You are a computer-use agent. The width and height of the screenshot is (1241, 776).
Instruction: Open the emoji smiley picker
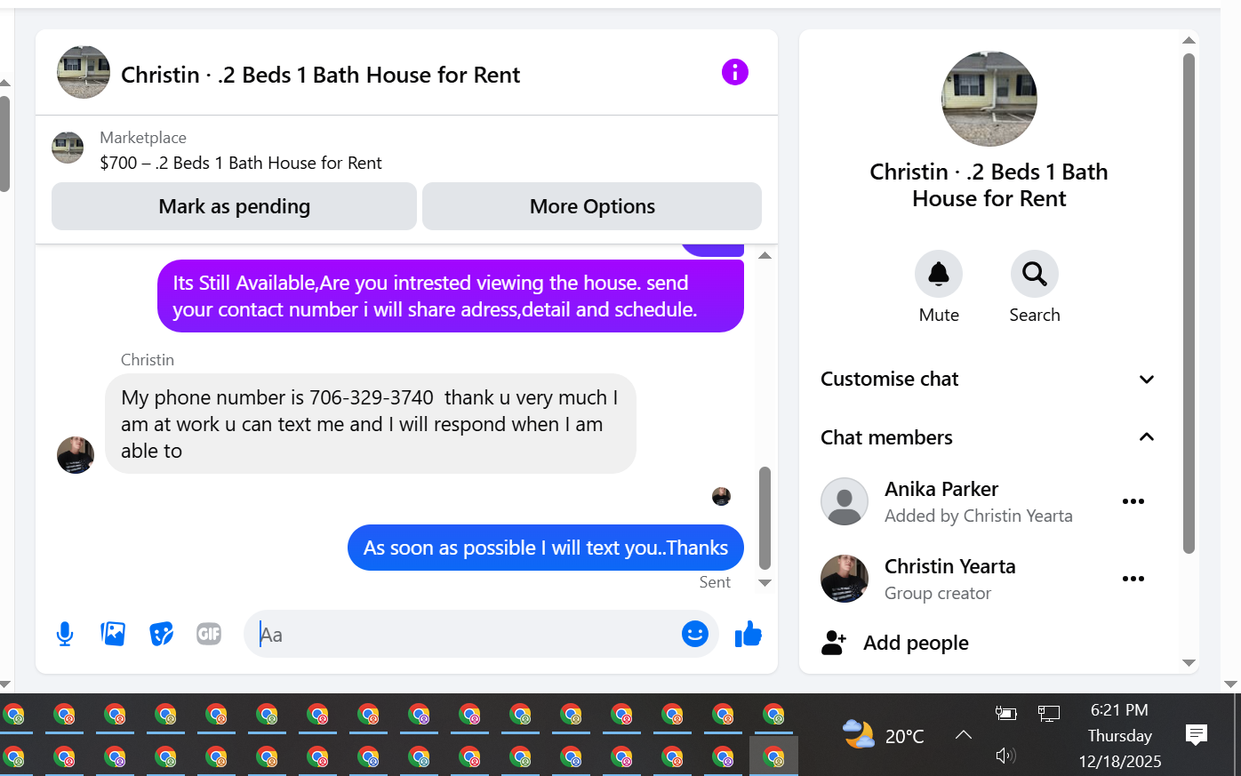(695, 634)
